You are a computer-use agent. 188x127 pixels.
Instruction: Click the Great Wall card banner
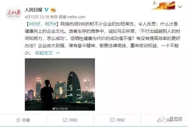pos(164,5)
